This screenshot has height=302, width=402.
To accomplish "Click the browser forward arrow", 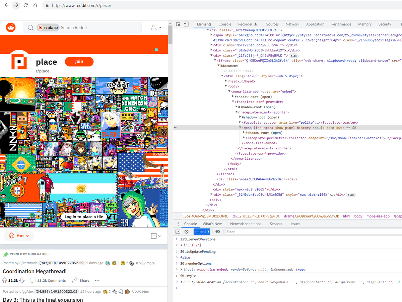I will tap(16, 5).
